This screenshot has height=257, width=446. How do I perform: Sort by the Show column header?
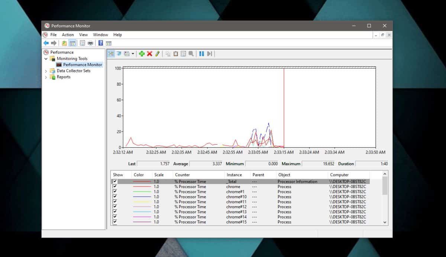pyautogui.click(x=121, y=175)
